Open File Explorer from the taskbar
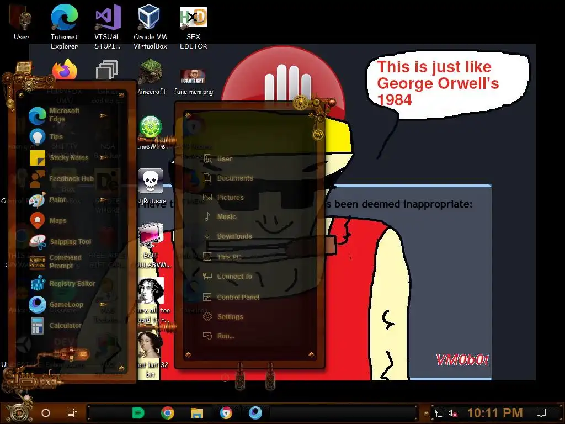 click(x=197, y=413)
